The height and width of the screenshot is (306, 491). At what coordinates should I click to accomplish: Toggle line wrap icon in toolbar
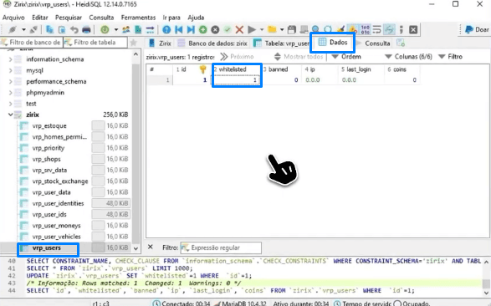(376, 30)
